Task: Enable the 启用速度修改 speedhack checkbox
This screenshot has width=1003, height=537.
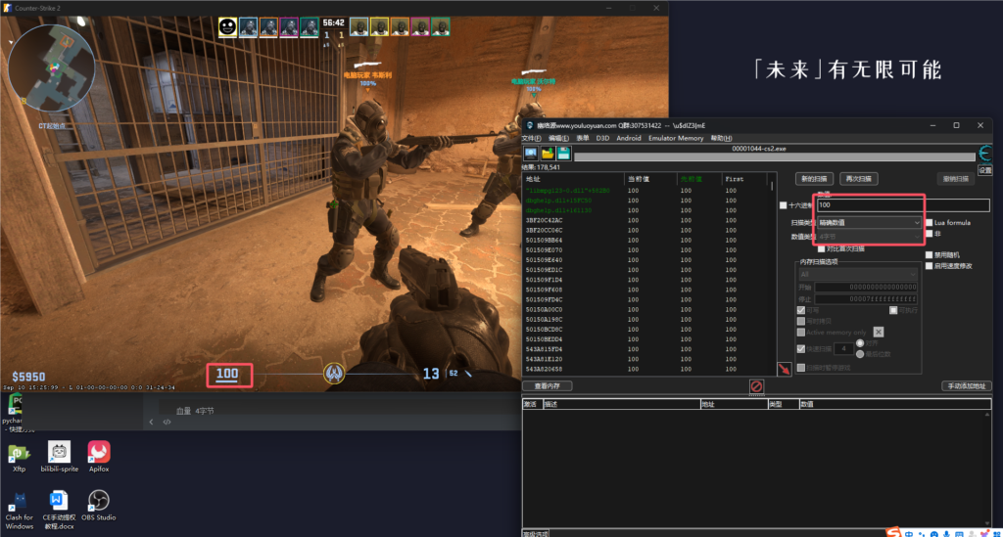Action: pyautogui.click(x=930, y=265)
